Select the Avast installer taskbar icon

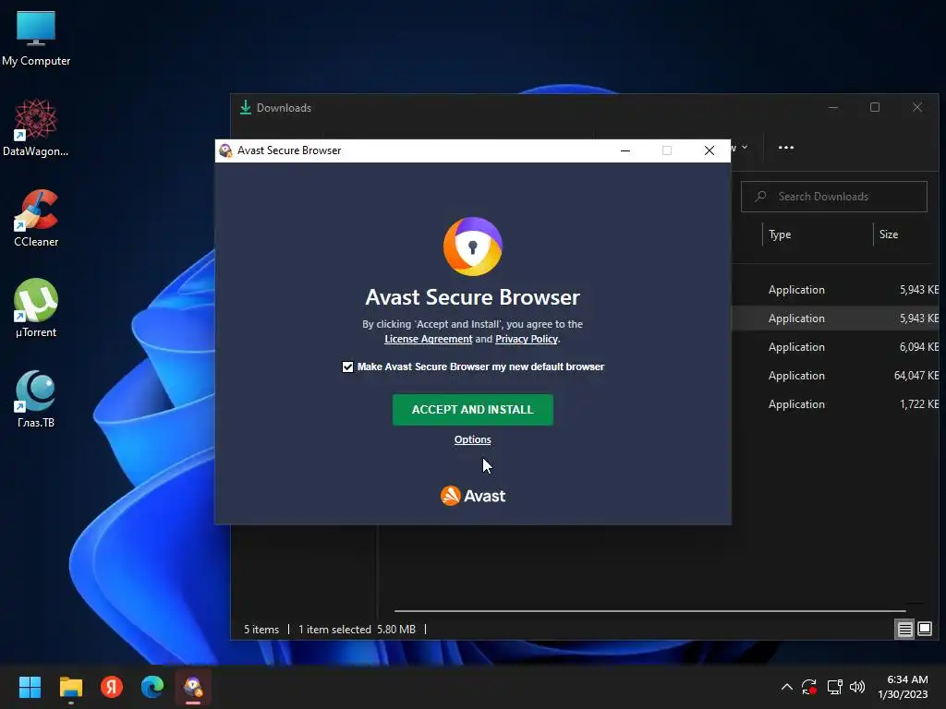tap(193, 687)
